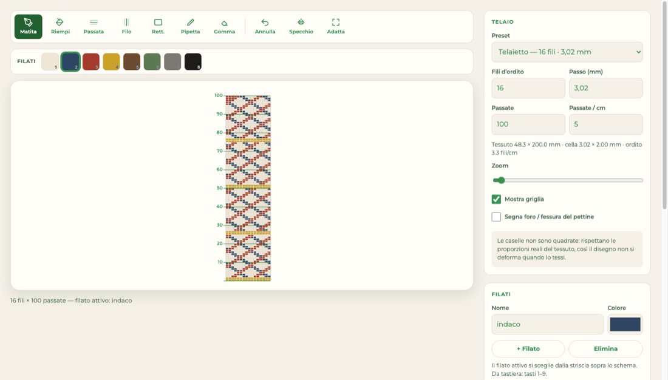Add a yarn with + Filato
668x380 pixels.
(528, 348)
